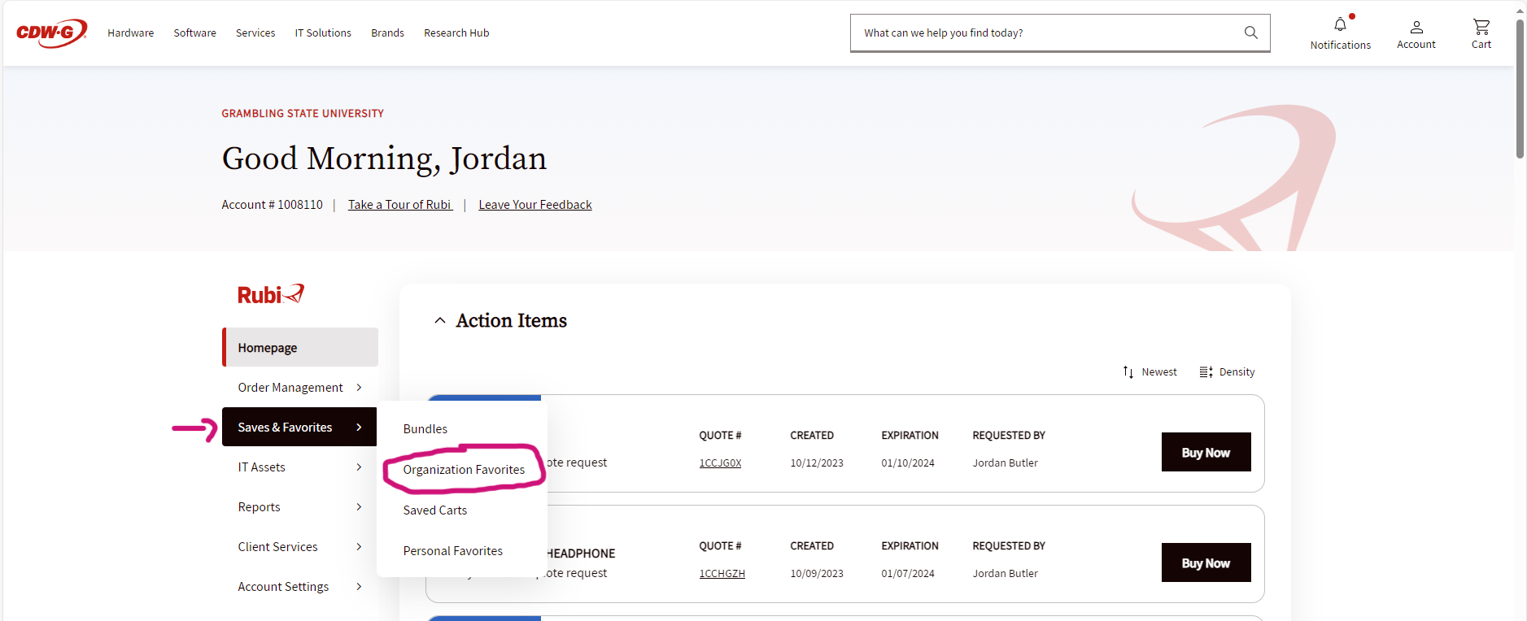Open Client Services sidebar item

[x=300, y=546]
